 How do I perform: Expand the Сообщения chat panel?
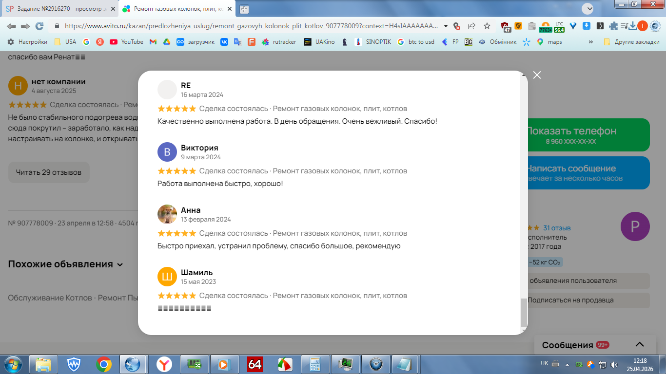pos(639,344)
